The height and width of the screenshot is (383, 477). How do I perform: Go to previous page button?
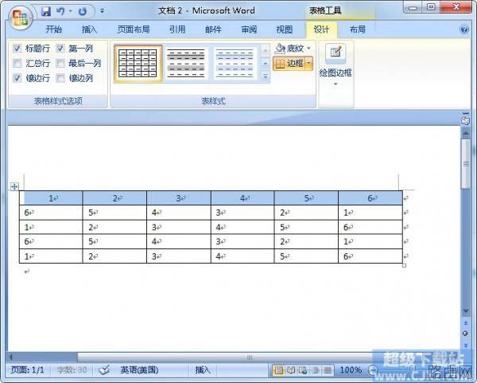[465, 323]
